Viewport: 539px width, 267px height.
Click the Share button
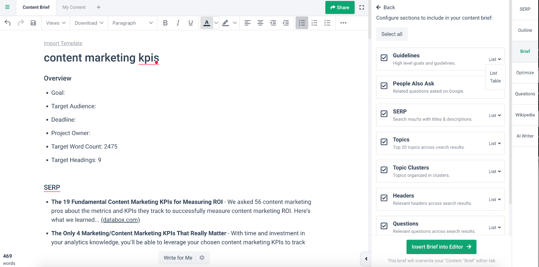(340, 7)
